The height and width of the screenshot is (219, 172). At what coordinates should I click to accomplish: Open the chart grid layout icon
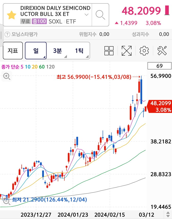(x=109, y=50)
